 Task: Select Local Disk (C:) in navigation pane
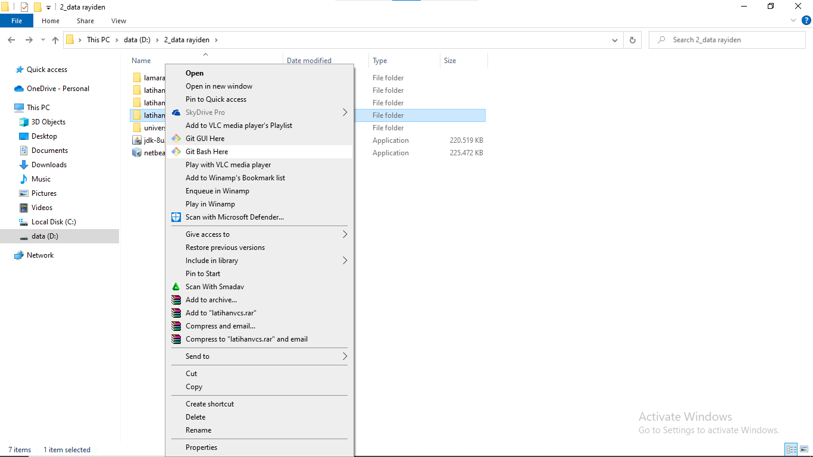54,222
